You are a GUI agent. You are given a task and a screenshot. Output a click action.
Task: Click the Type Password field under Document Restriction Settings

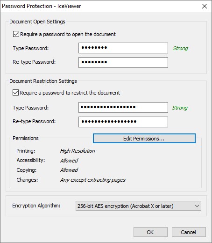123,107
